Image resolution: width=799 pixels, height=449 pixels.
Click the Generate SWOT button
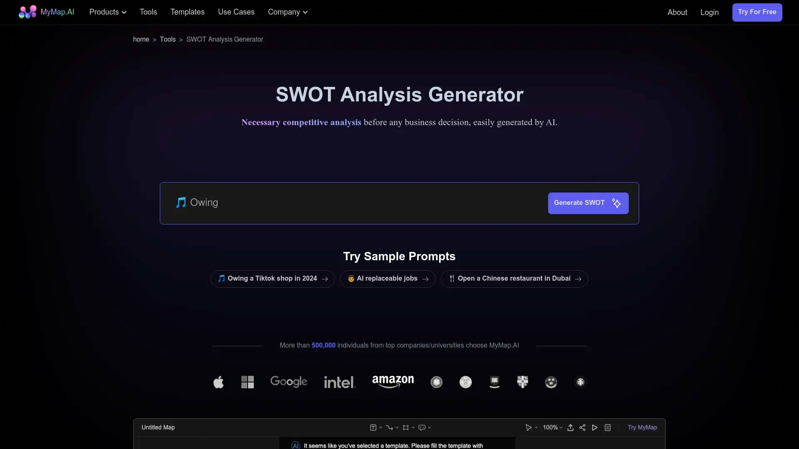click(x=588, y=203)
